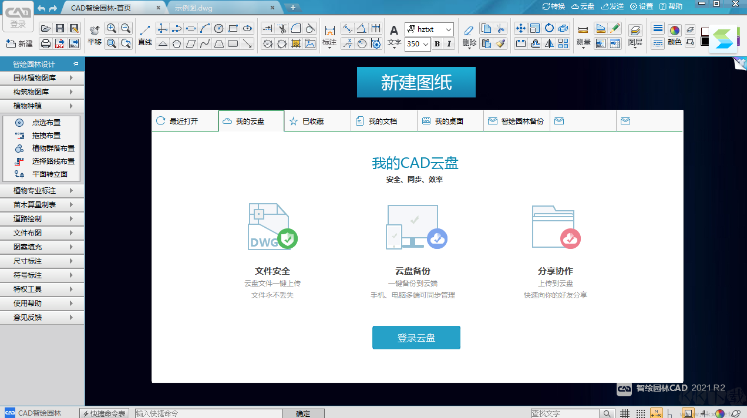
Task: Click the 登录云盘 login button
Action: 416,338
